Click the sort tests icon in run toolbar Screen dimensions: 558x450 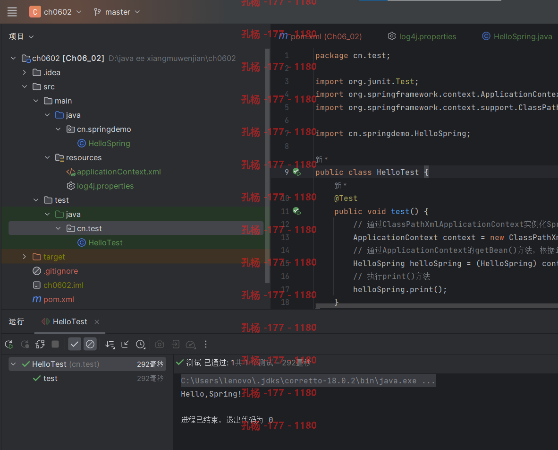click(110, 344)
